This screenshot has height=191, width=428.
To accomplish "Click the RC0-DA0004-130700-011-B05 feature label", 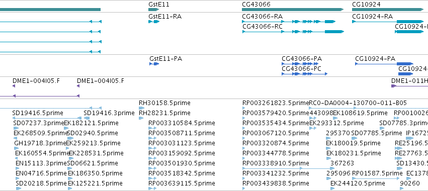I will (x=358, y=103).
